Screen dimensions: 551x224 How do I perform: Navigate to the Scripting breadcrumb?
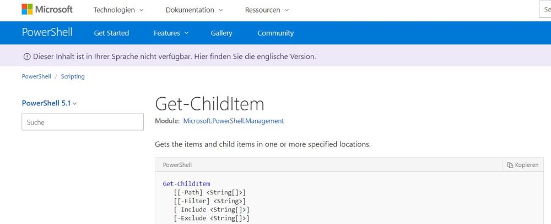pyautogui.click(x=73, y=77)
